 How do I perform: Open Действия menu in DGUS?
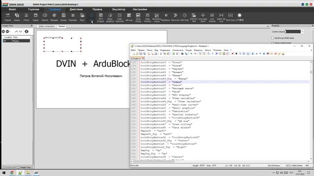coord(76,9)
